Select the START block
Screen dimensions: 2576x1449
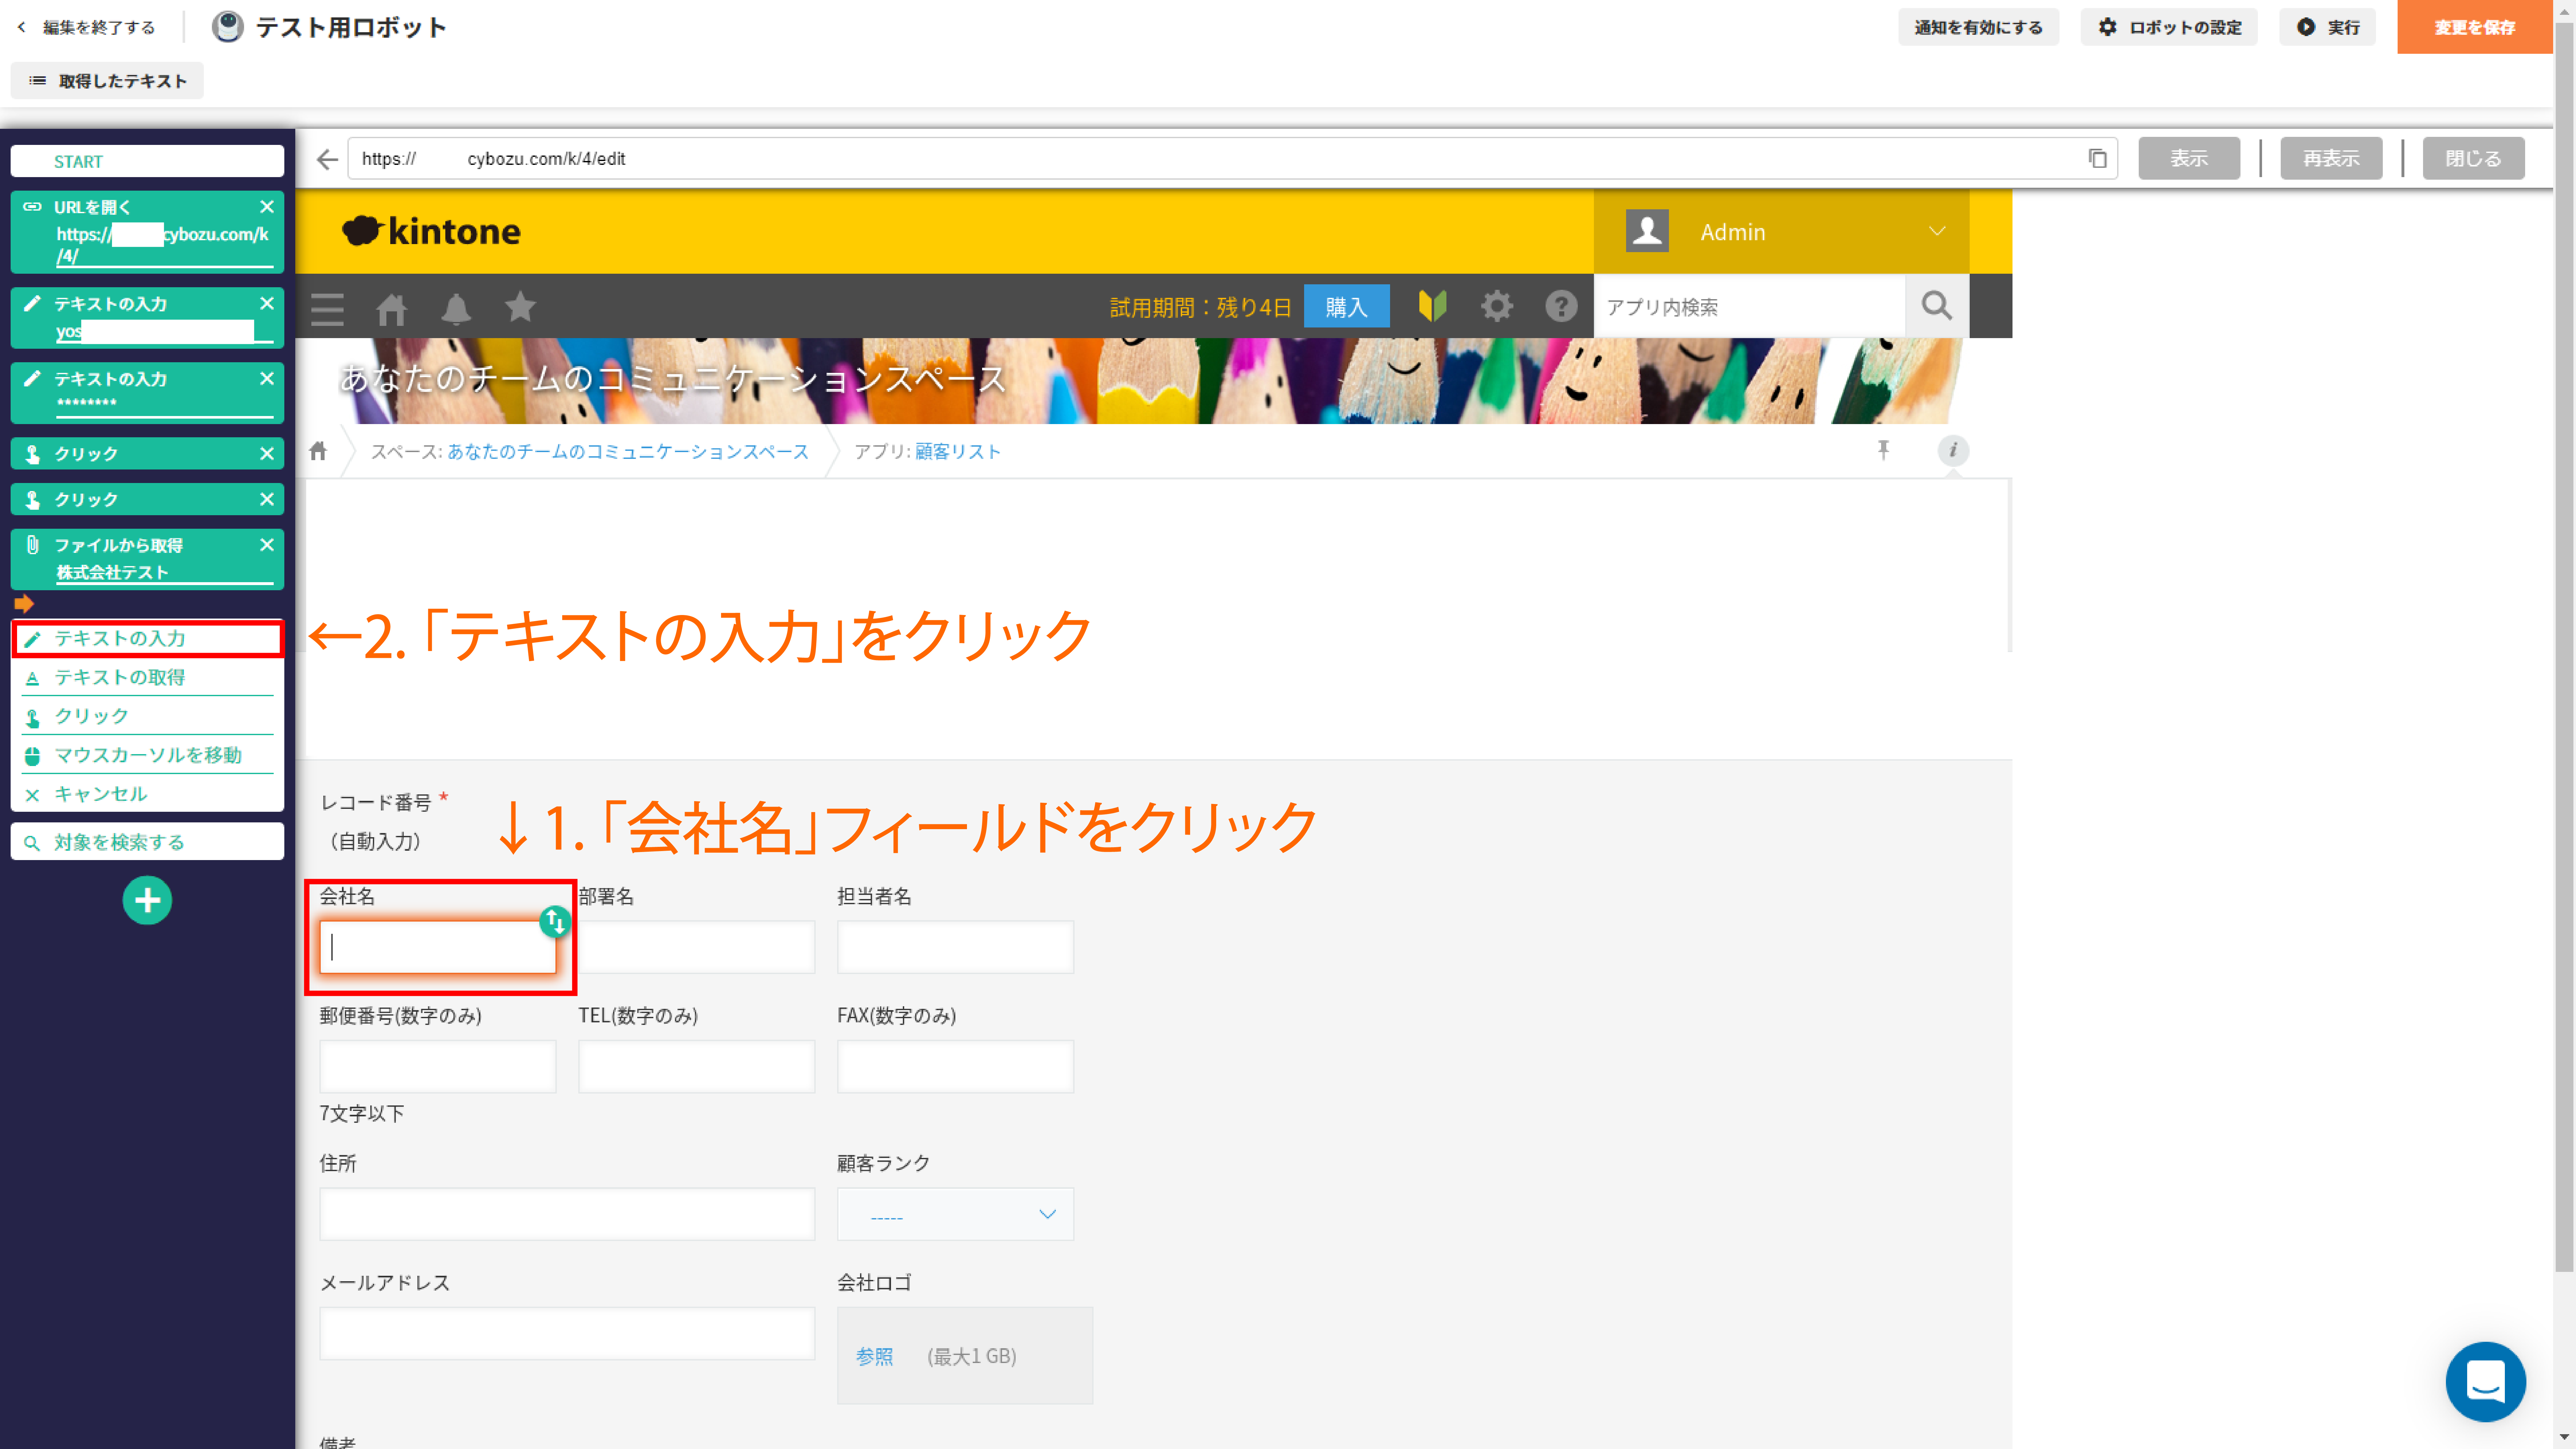[147, 161]
